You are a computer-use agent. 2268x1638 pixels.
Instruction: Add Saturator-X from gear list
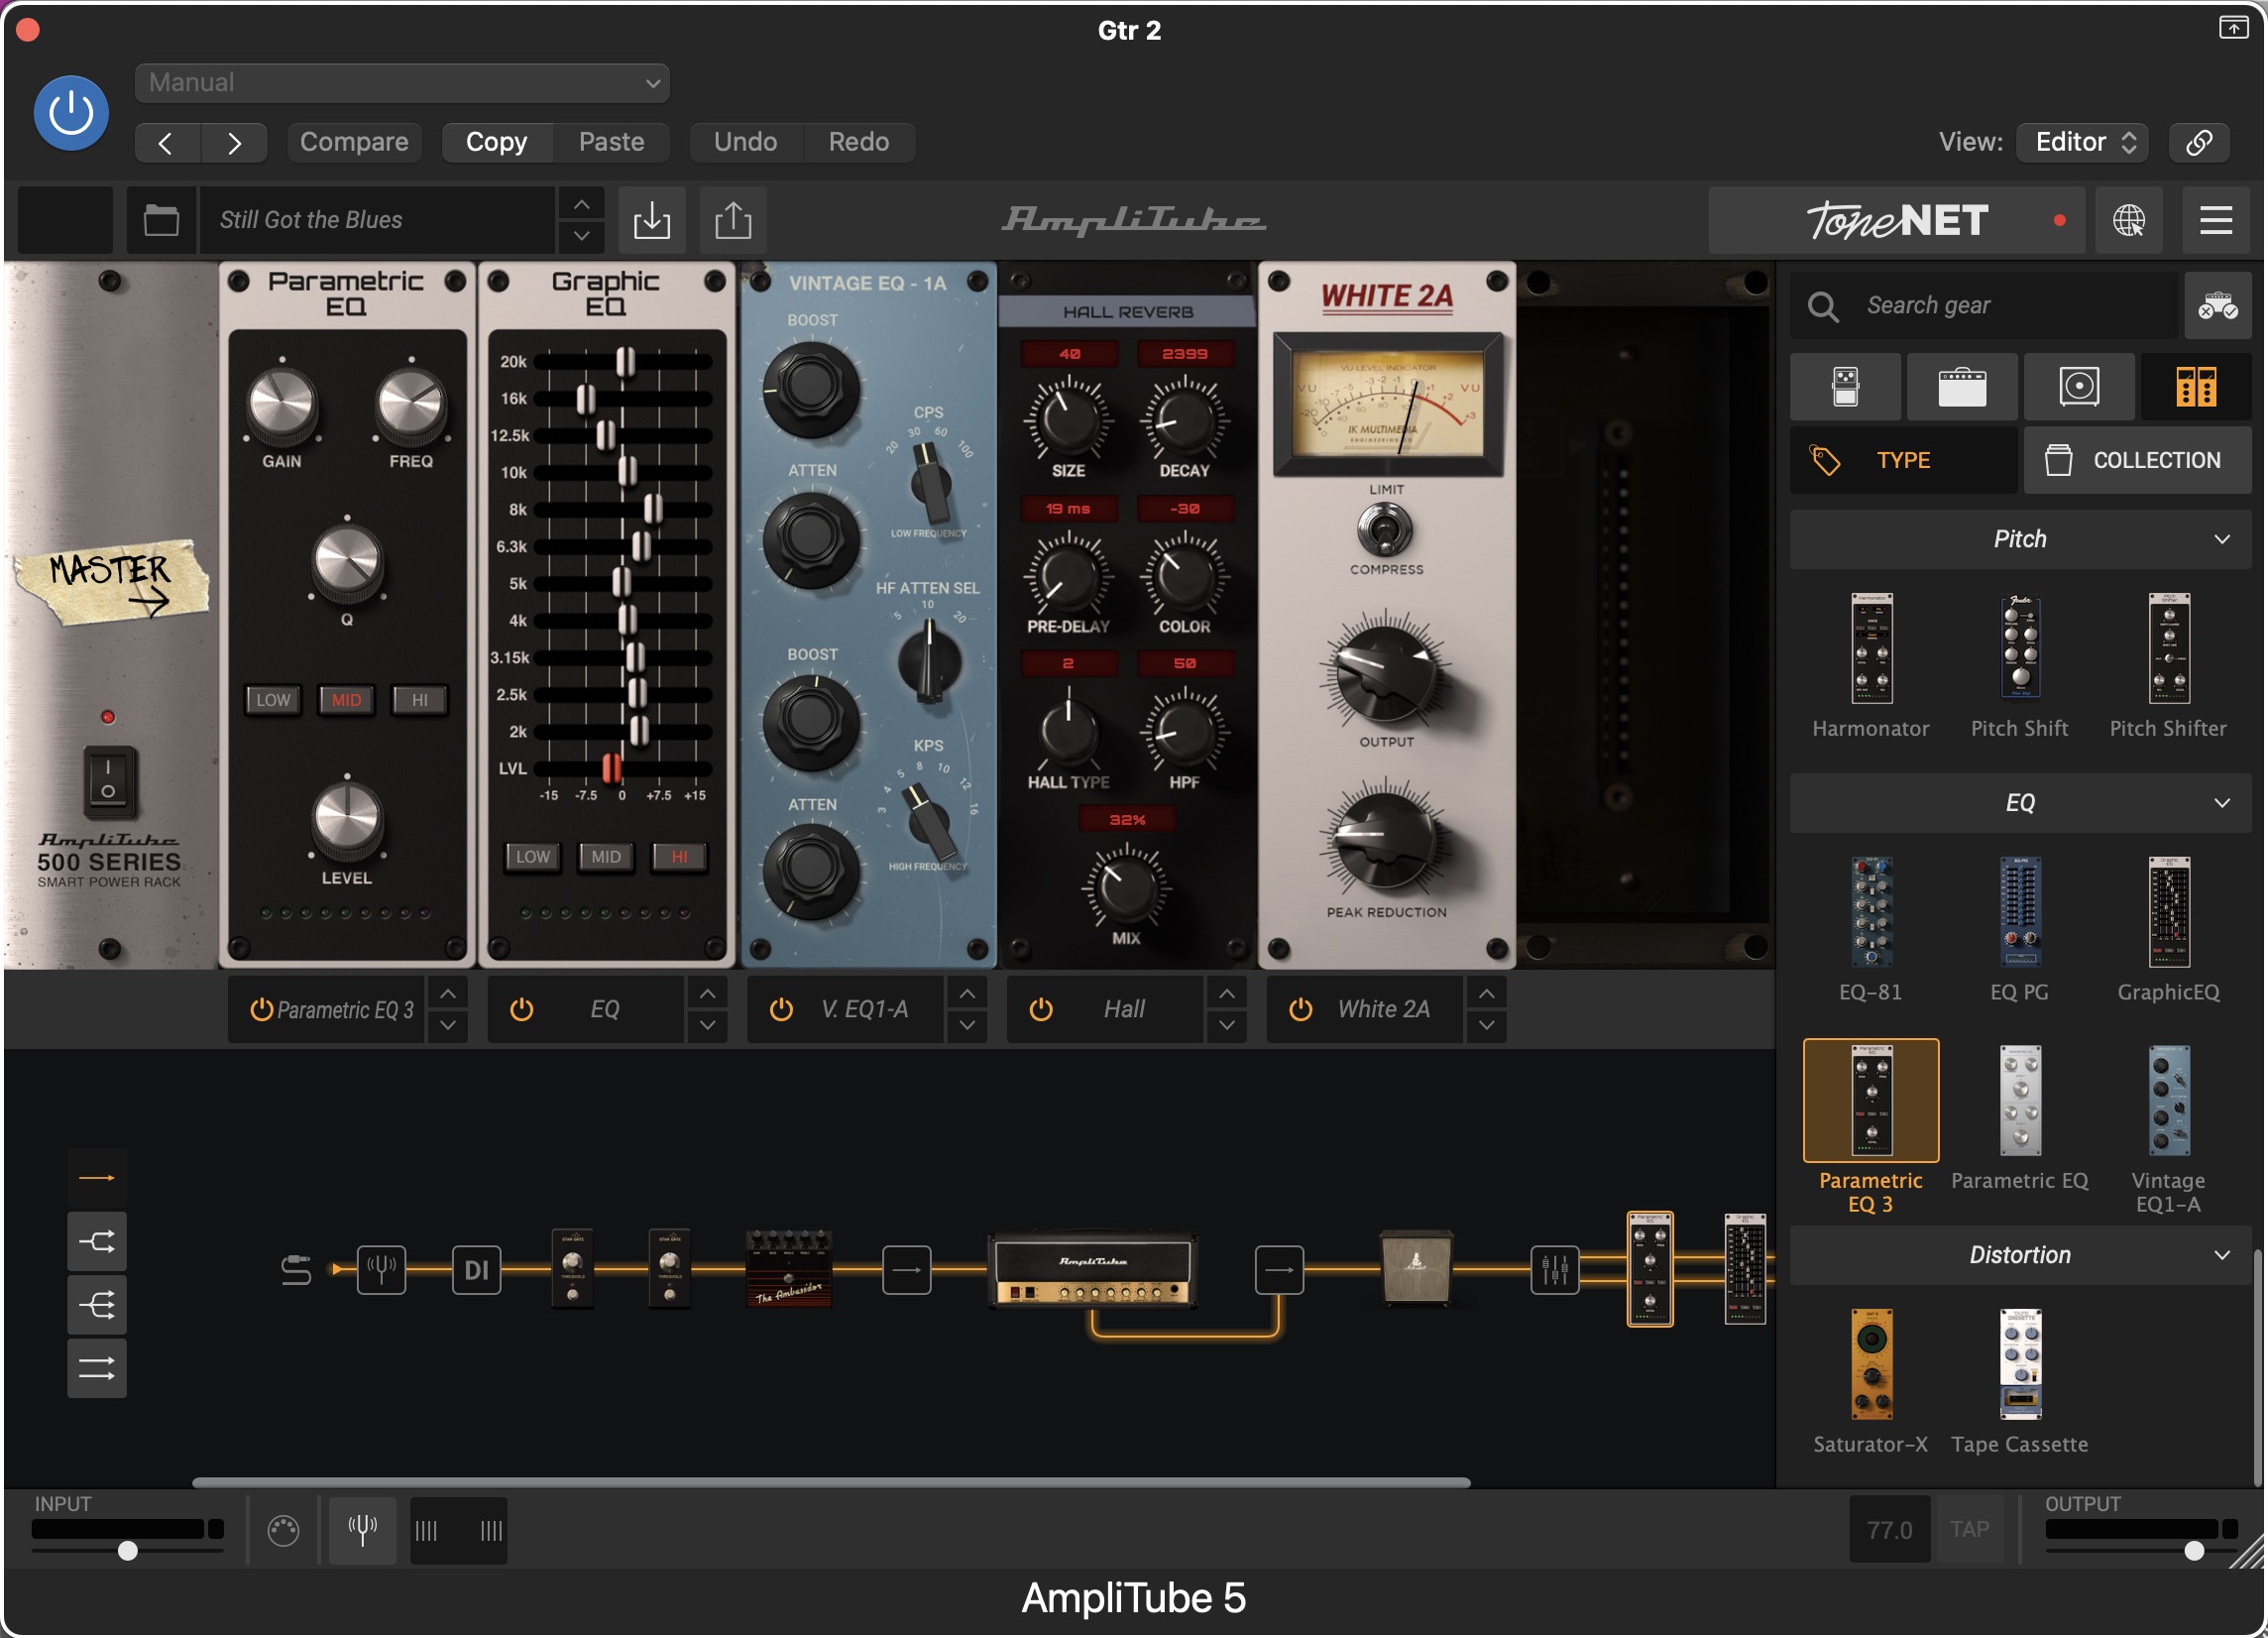1871,1382
